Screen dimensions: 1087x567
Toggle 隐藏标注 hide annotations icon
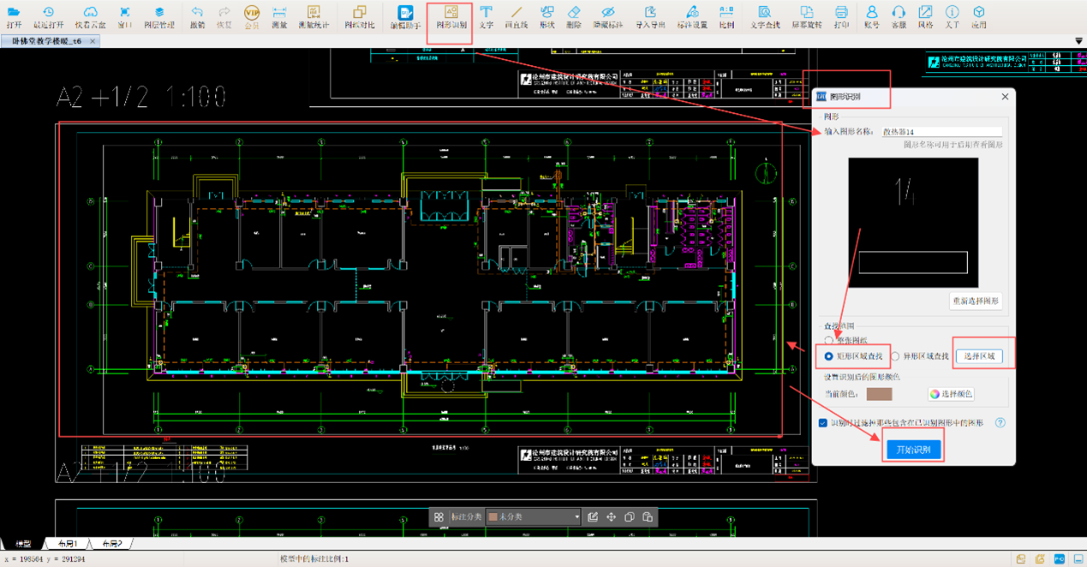pyautogui.click(x=607, y=15)
